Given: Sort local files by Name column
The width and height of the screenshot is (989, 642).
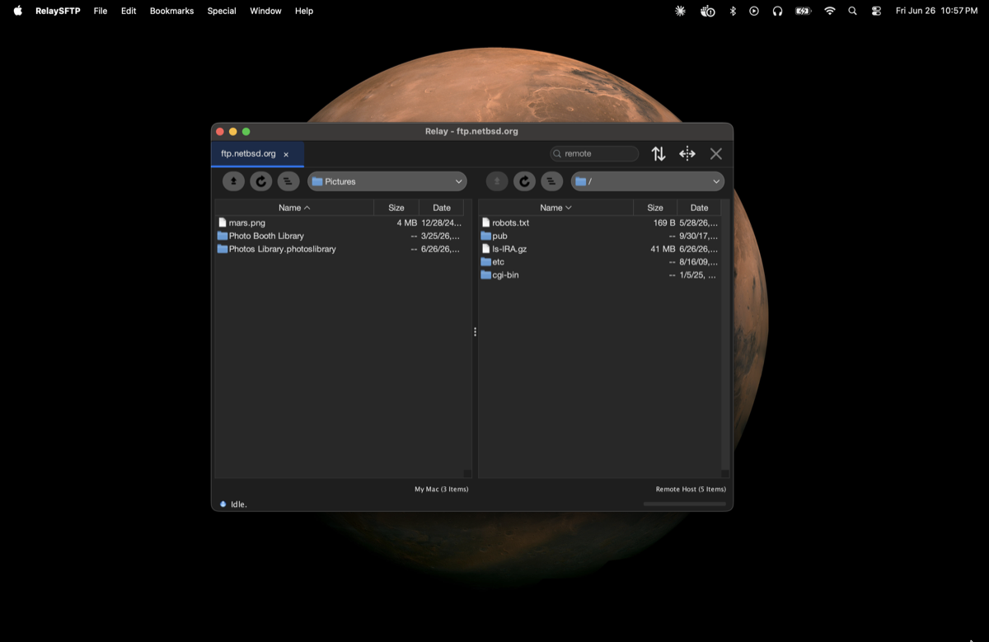Looking at the screenshot, I should (294, 208).
